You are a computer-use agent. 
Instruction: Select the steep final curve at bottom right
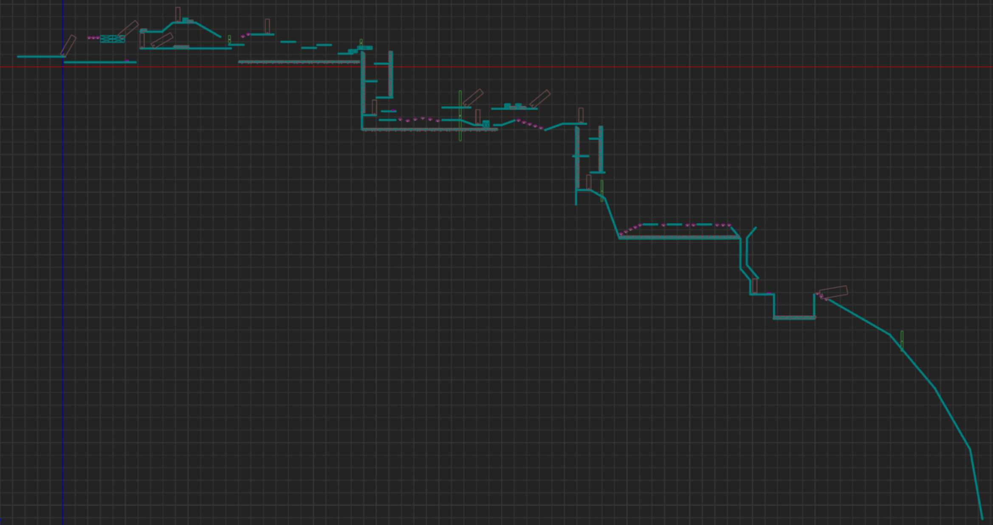point(976,484)
